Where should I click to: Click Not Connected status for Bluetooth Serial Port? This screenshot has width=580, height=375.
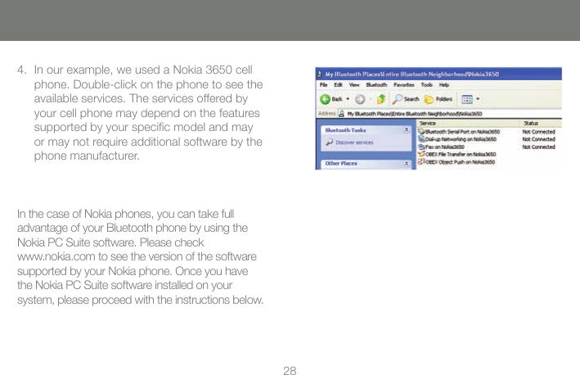[x=538, y=132]
